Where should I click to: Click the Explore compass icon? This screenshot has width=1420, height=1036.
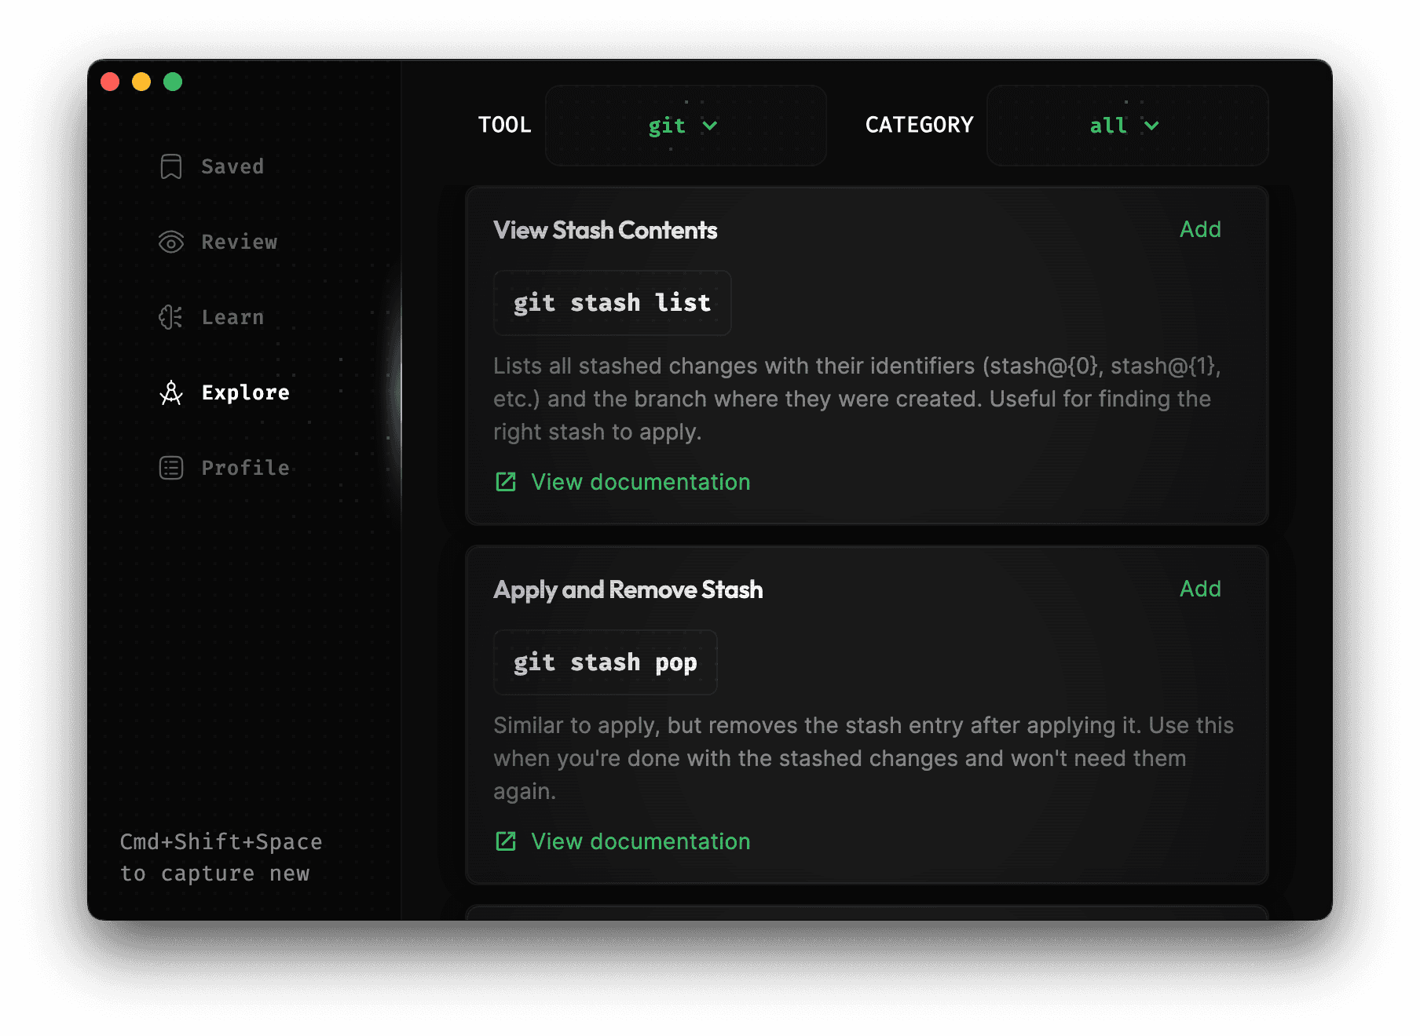point(170,392)
